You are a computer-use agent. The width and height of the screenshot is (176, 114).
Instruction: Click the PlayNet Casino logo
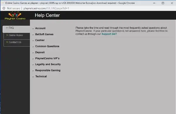click(15, 16)
